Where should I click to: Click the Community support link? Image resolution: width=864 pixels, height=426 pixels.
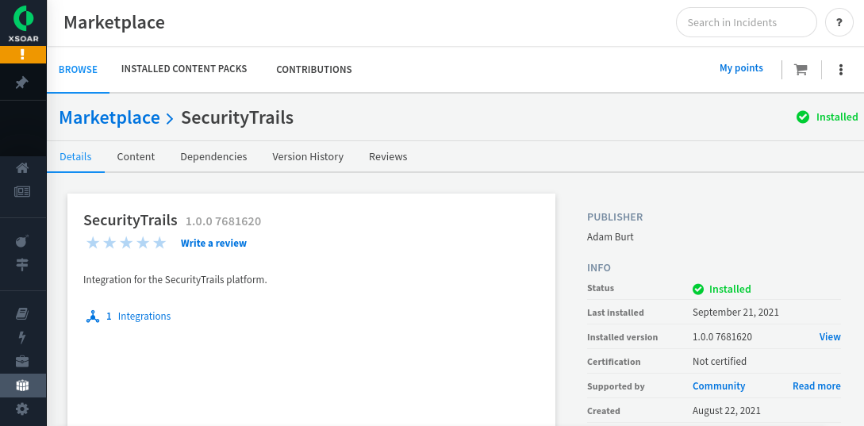point(719,386)
